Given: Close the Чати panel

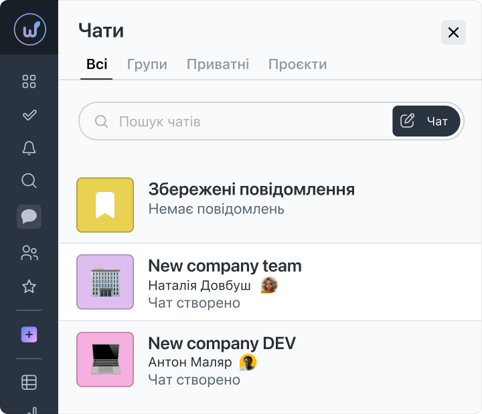Looking at the screenshot, I should coord(453,32).
